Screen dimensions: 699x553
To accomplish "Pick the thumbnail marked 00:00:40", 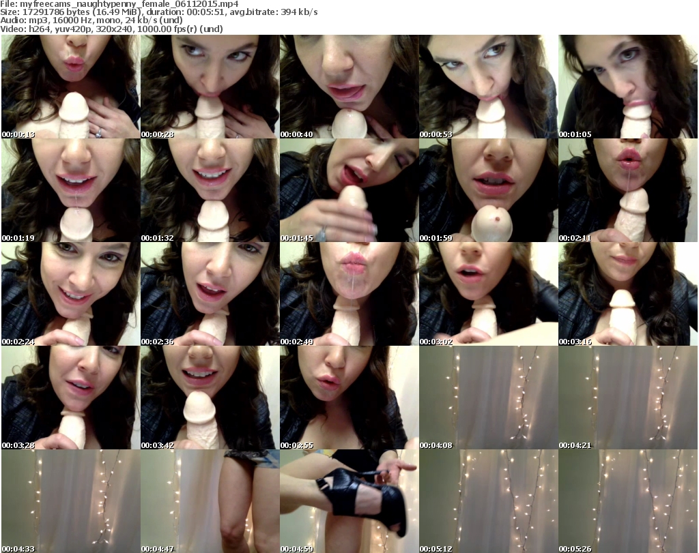I will pyautogui.click(x=349, y=87).
